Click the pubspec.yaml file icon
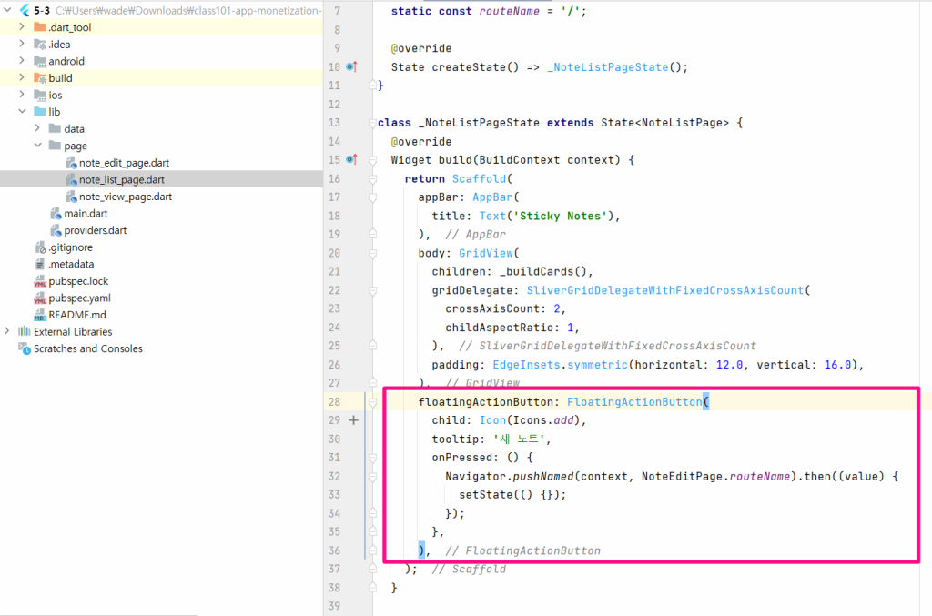The width and height of the screenshot is (932, 616). (x=40, y=298)
